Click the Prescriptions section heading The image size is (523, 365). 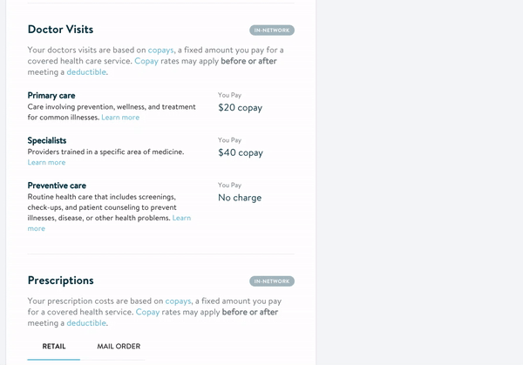point(61,281)
